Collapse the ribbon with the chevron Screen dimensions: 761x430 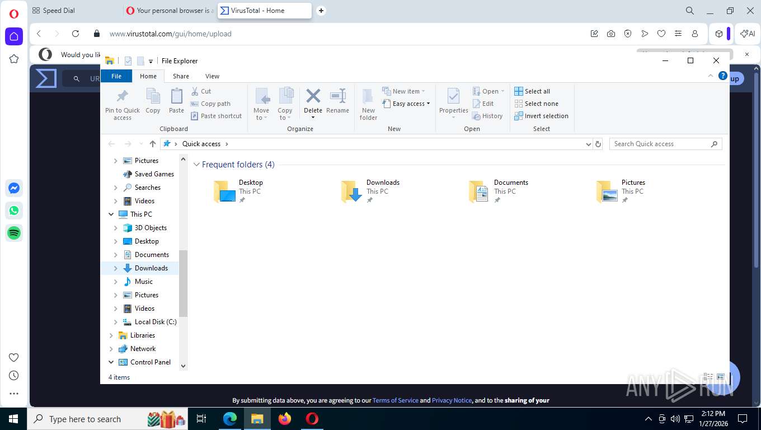point(711,76)
